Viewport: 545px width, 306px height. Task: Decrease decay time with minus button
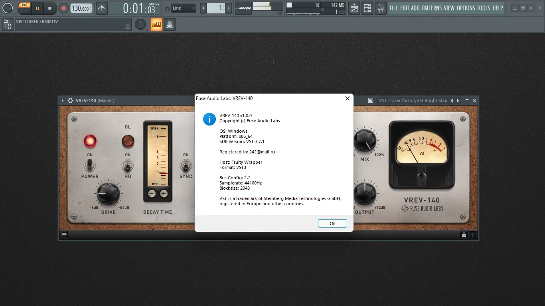click(152, 194)
